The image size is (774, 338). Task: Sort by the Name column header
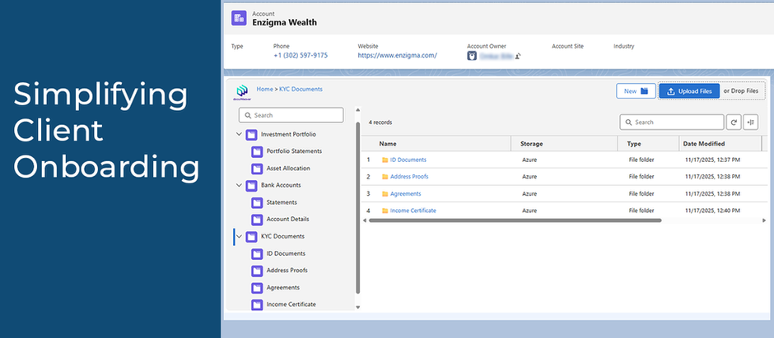(x=388, y=144)
